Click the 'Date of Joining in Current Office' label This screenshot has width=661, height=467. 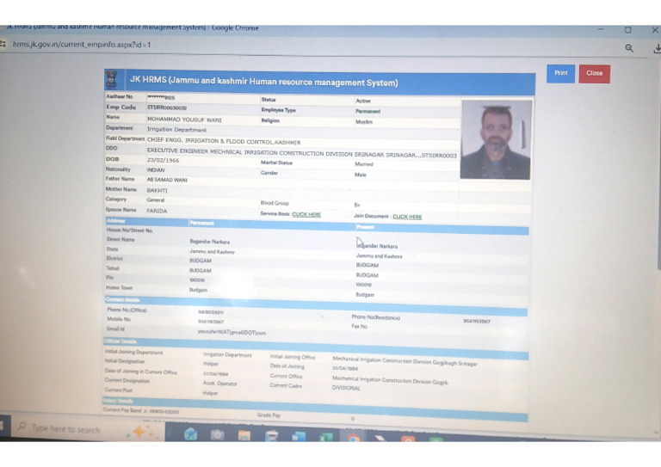point(141,372)
